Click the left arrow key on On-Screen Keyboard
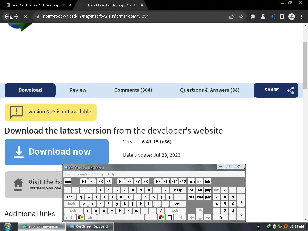This screenshot has width=308, height=231. (192, 218)
